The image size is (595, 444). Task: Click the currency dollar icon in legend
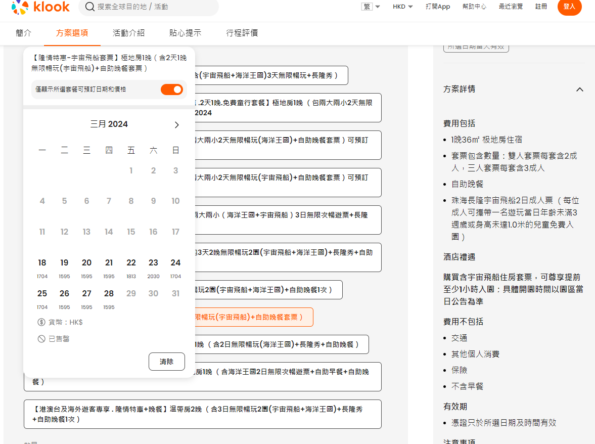click(41, 322)
